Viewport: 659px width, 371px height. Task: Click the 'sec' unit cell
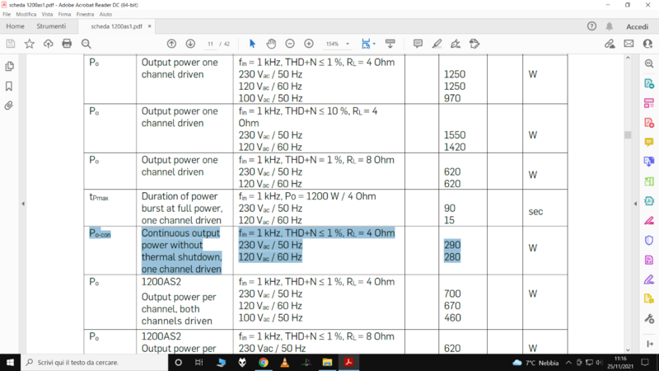(536, 212)
